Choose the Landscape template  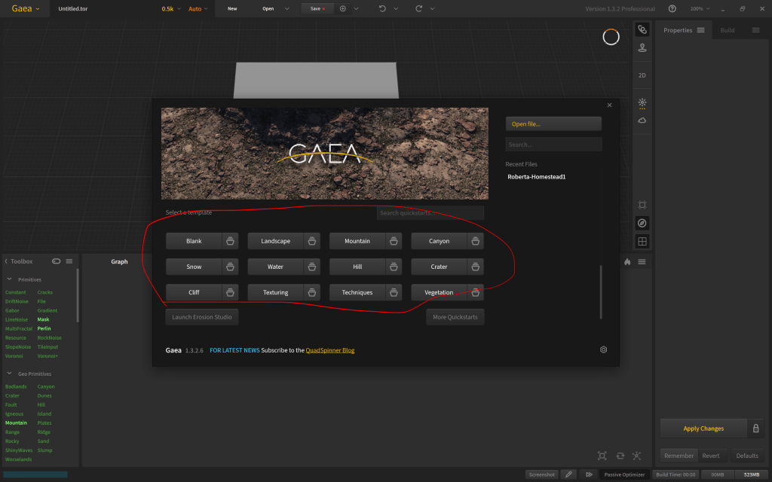coord(276,241)
